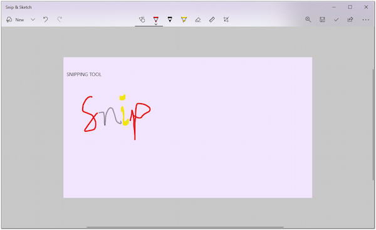The width and height of the screenshot is (376, 230).
Task: Minimize the Snip & Sketch window
Action: tap(334, 7)
